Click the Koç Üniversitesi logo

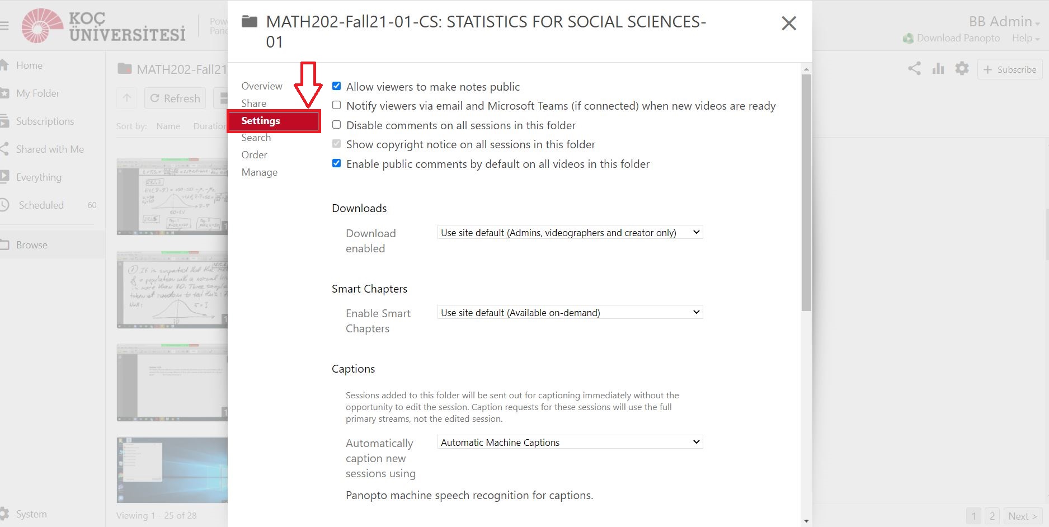[x=104, y=26]
